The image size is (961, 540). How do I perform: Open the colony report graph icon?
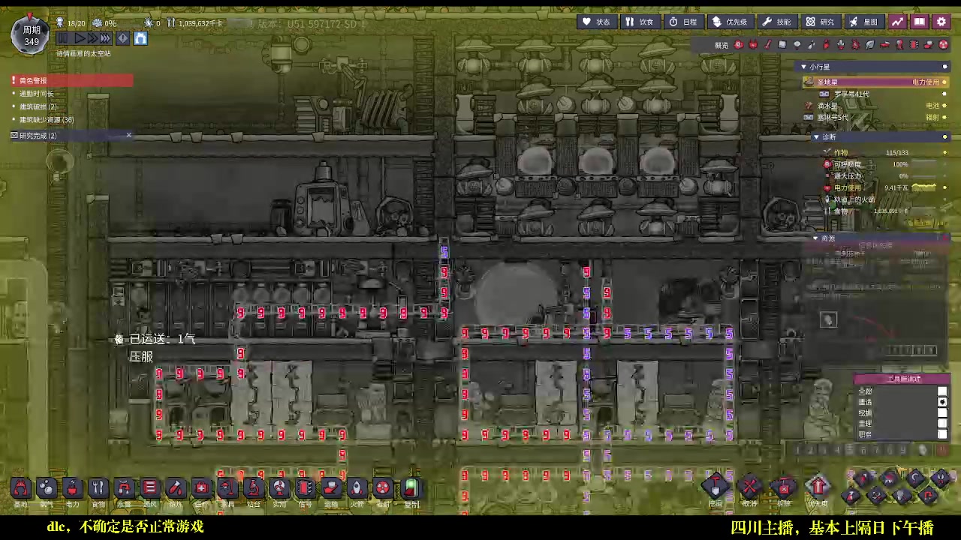click(897, 22)
